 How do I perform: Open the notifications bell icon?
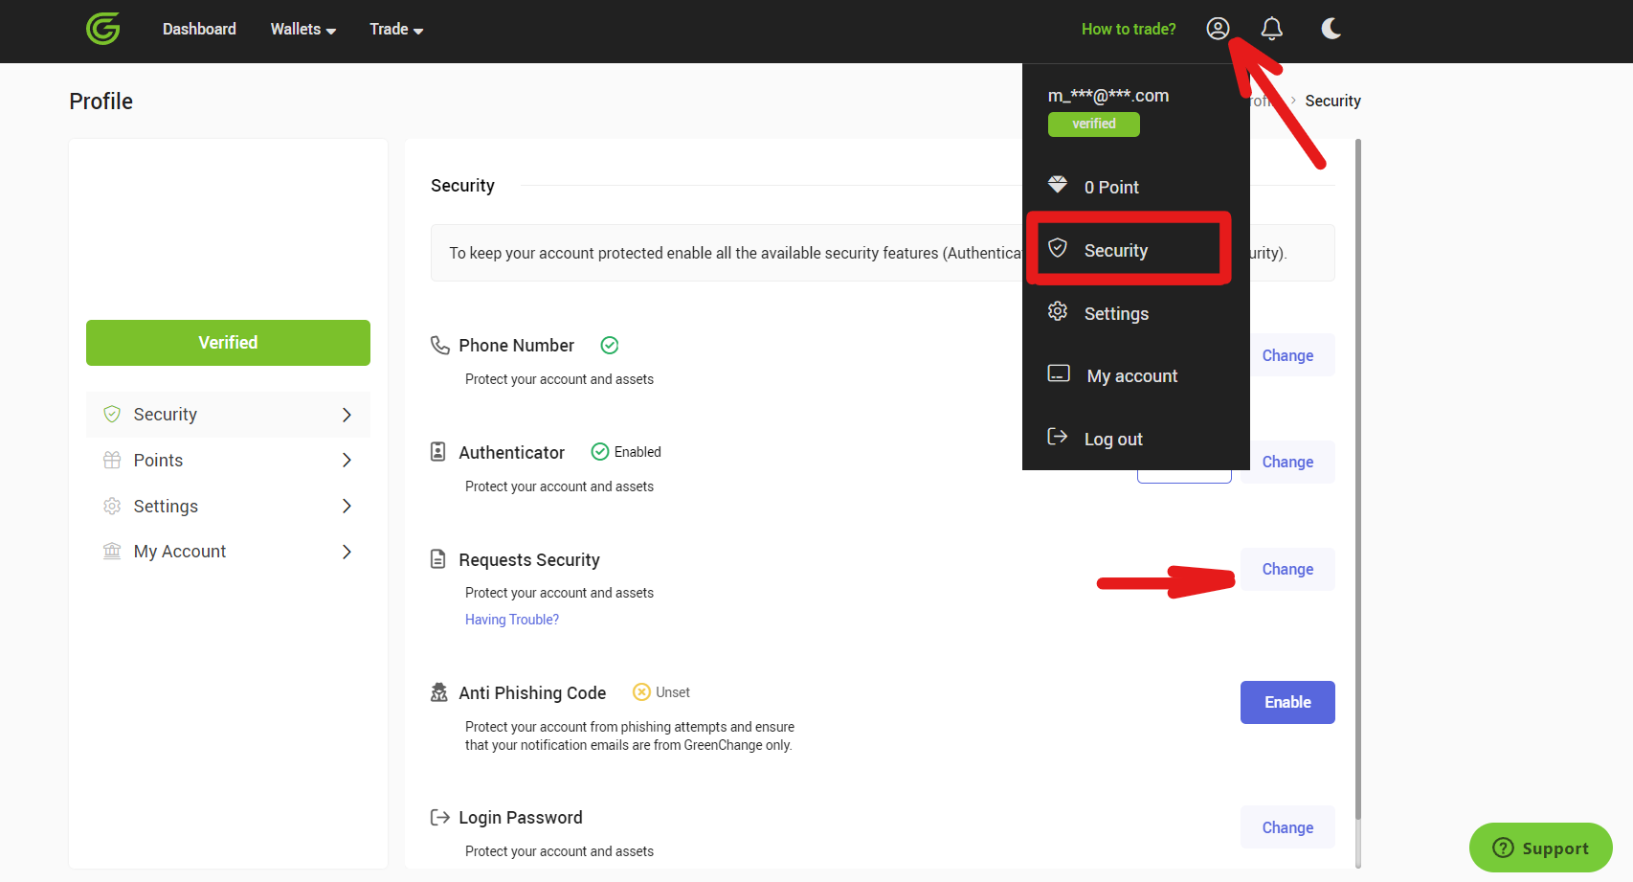coord(1271,29)
